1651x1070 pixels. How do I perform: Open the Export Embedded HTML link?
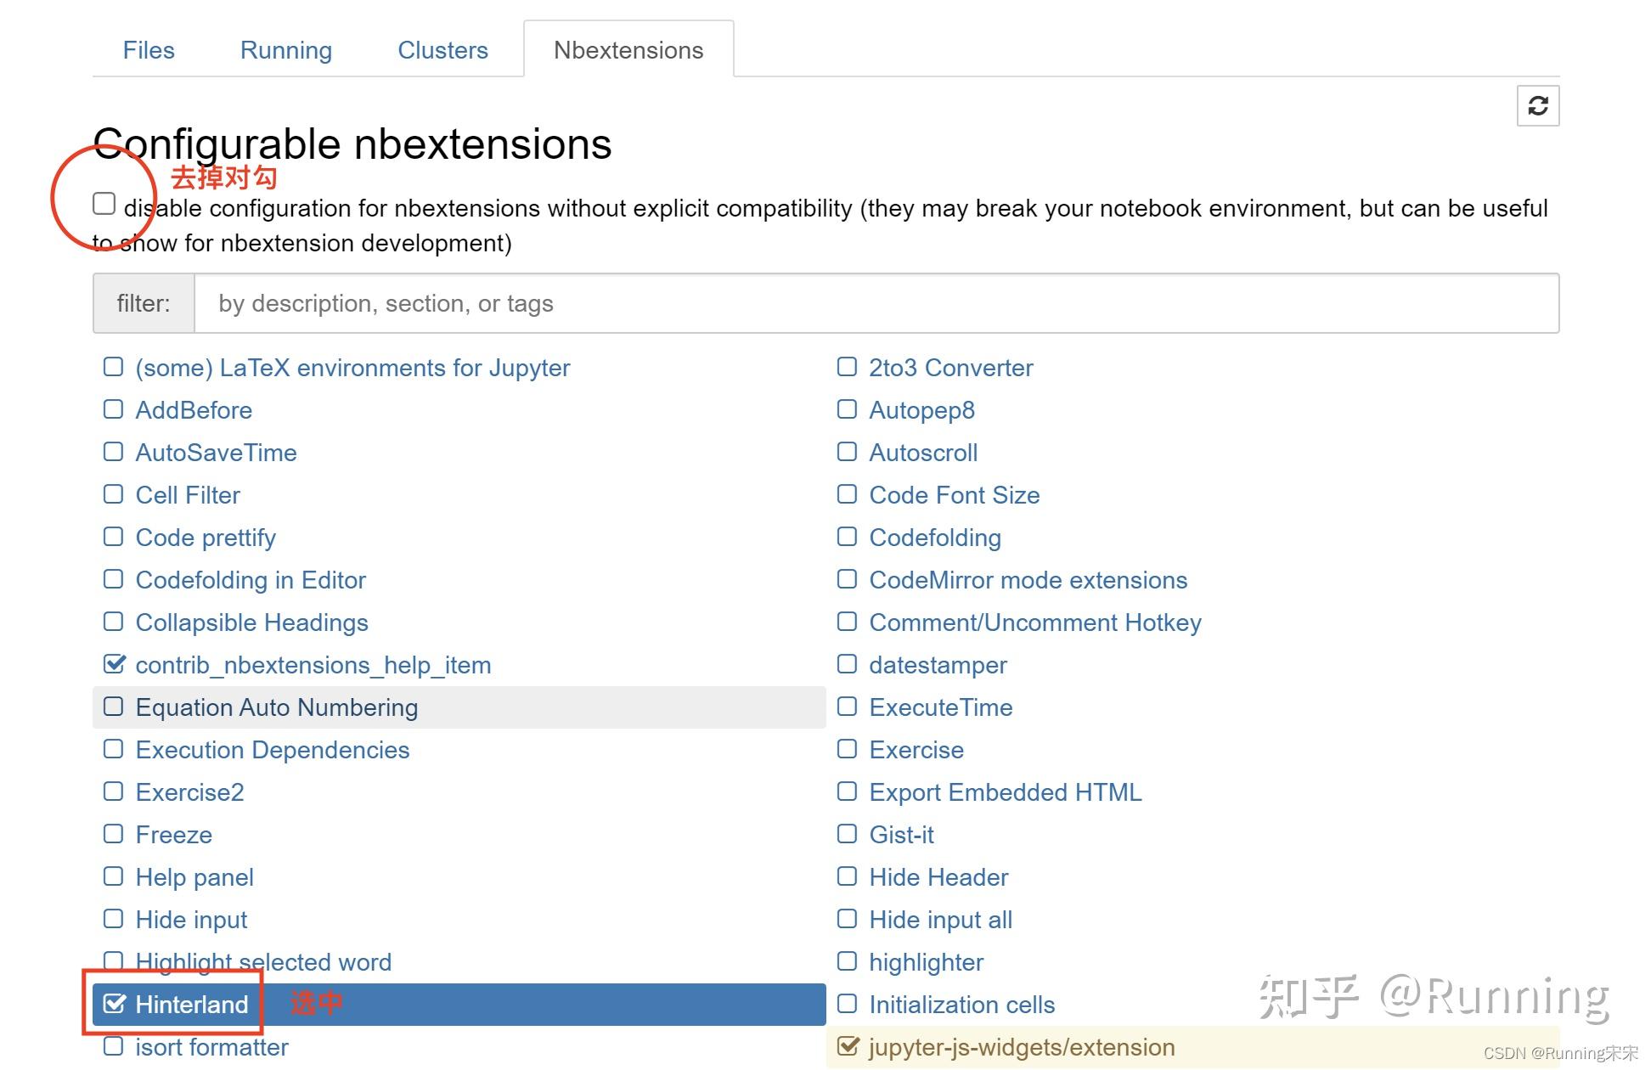pyautogui.click(x=1005, y=792)
